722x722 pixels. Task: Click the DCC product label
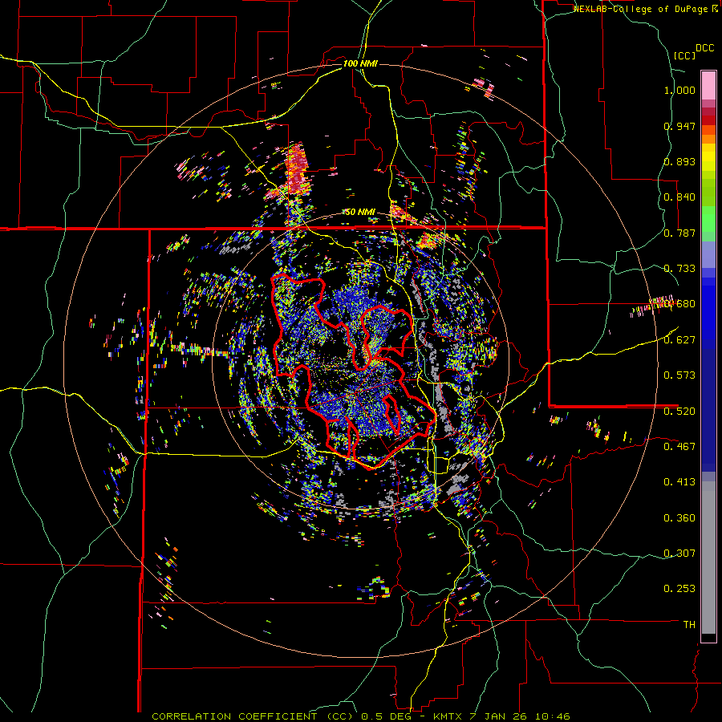click(705, 48)
